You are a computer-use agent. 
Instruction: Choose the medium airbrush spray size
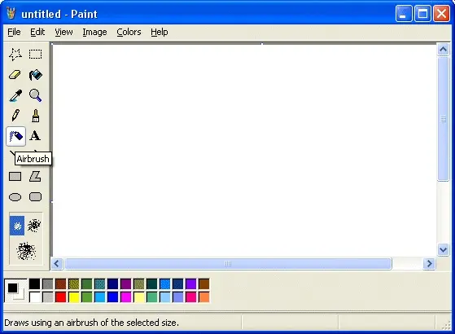click(x=34, y=226)
